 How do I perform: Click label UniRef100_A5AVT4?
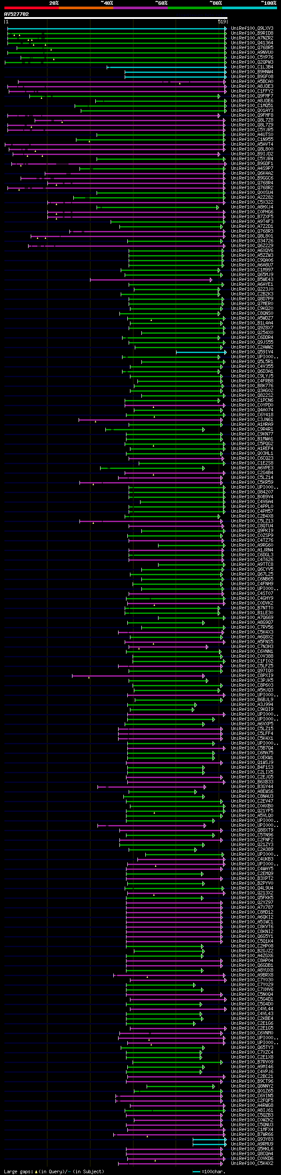point(252,144)
